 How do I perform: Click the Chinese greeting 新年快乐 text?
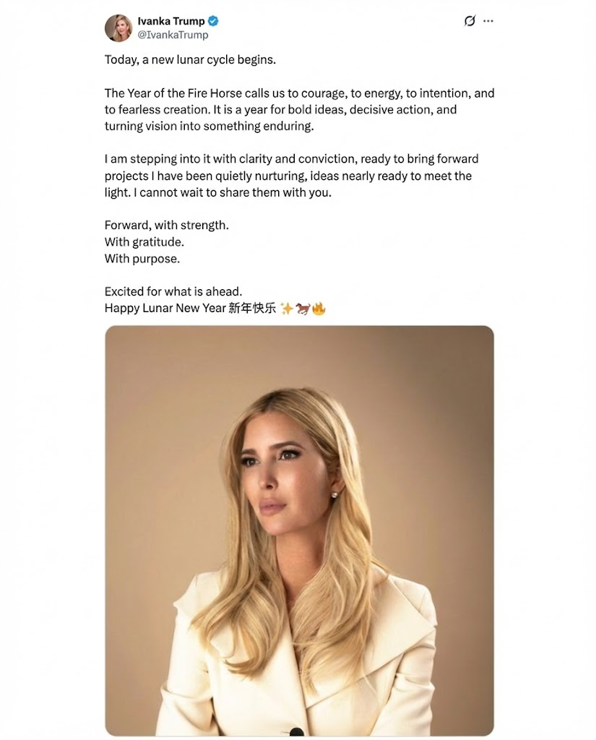(252, 308)
